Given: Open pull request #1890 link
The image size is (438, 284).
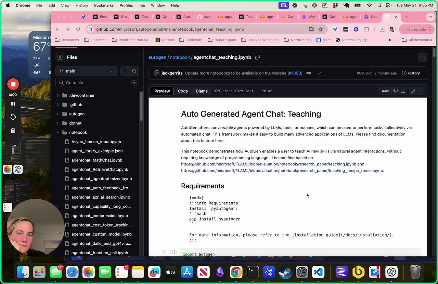Looking at the screenshot, I should click(295, 73).
